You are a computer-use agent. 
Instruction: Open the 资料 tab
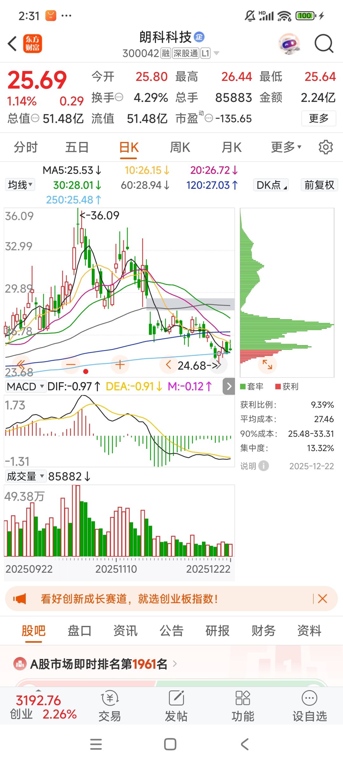309,631
